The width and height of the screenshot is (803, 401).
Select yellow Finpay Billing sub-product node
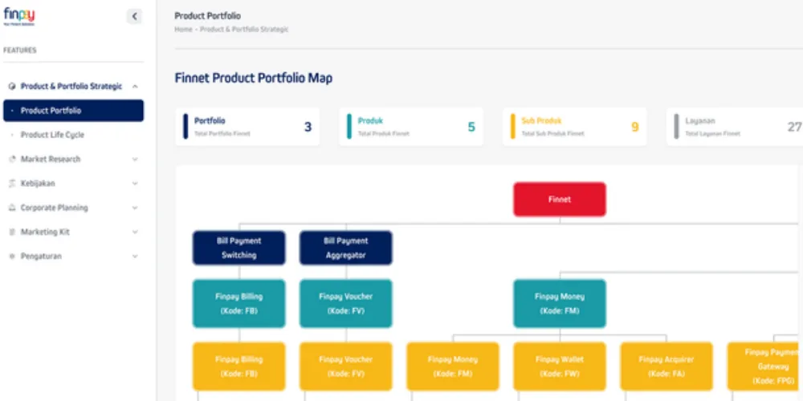pos(238,367)
